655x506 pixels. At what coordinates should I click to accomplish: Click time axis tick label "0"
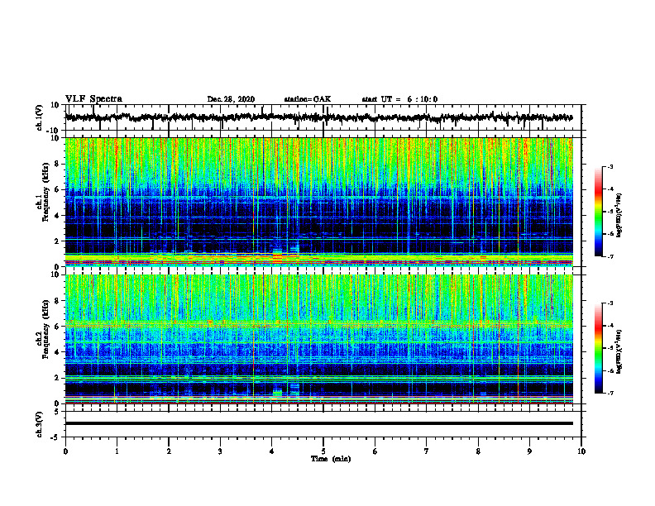coord(65,451)
